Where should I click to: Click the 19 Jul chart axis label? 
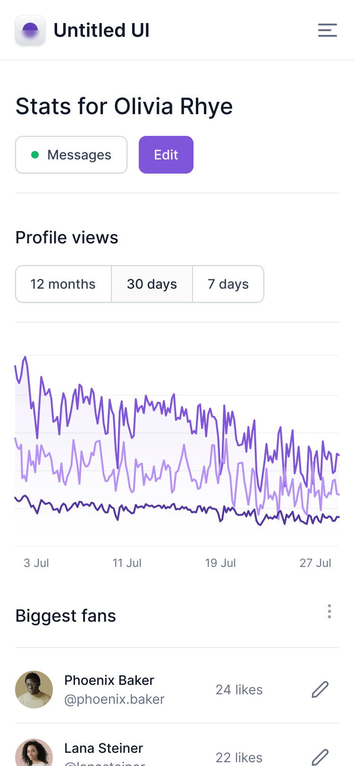tap(220, 563)
